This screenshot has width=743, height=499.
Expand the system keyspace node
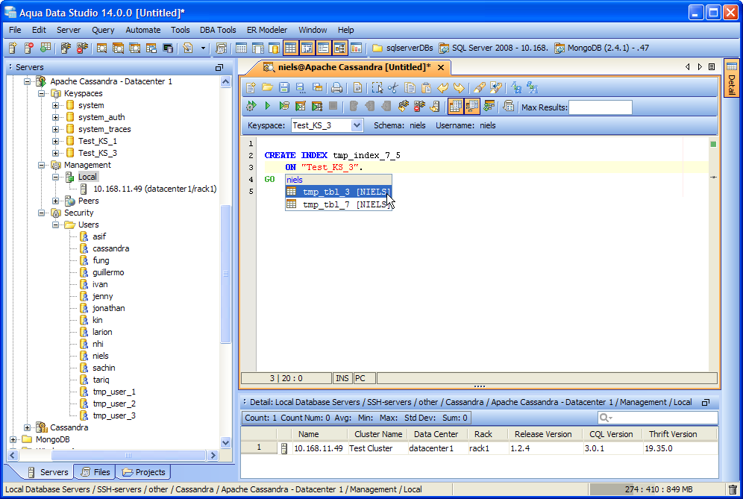coord(55,105)
